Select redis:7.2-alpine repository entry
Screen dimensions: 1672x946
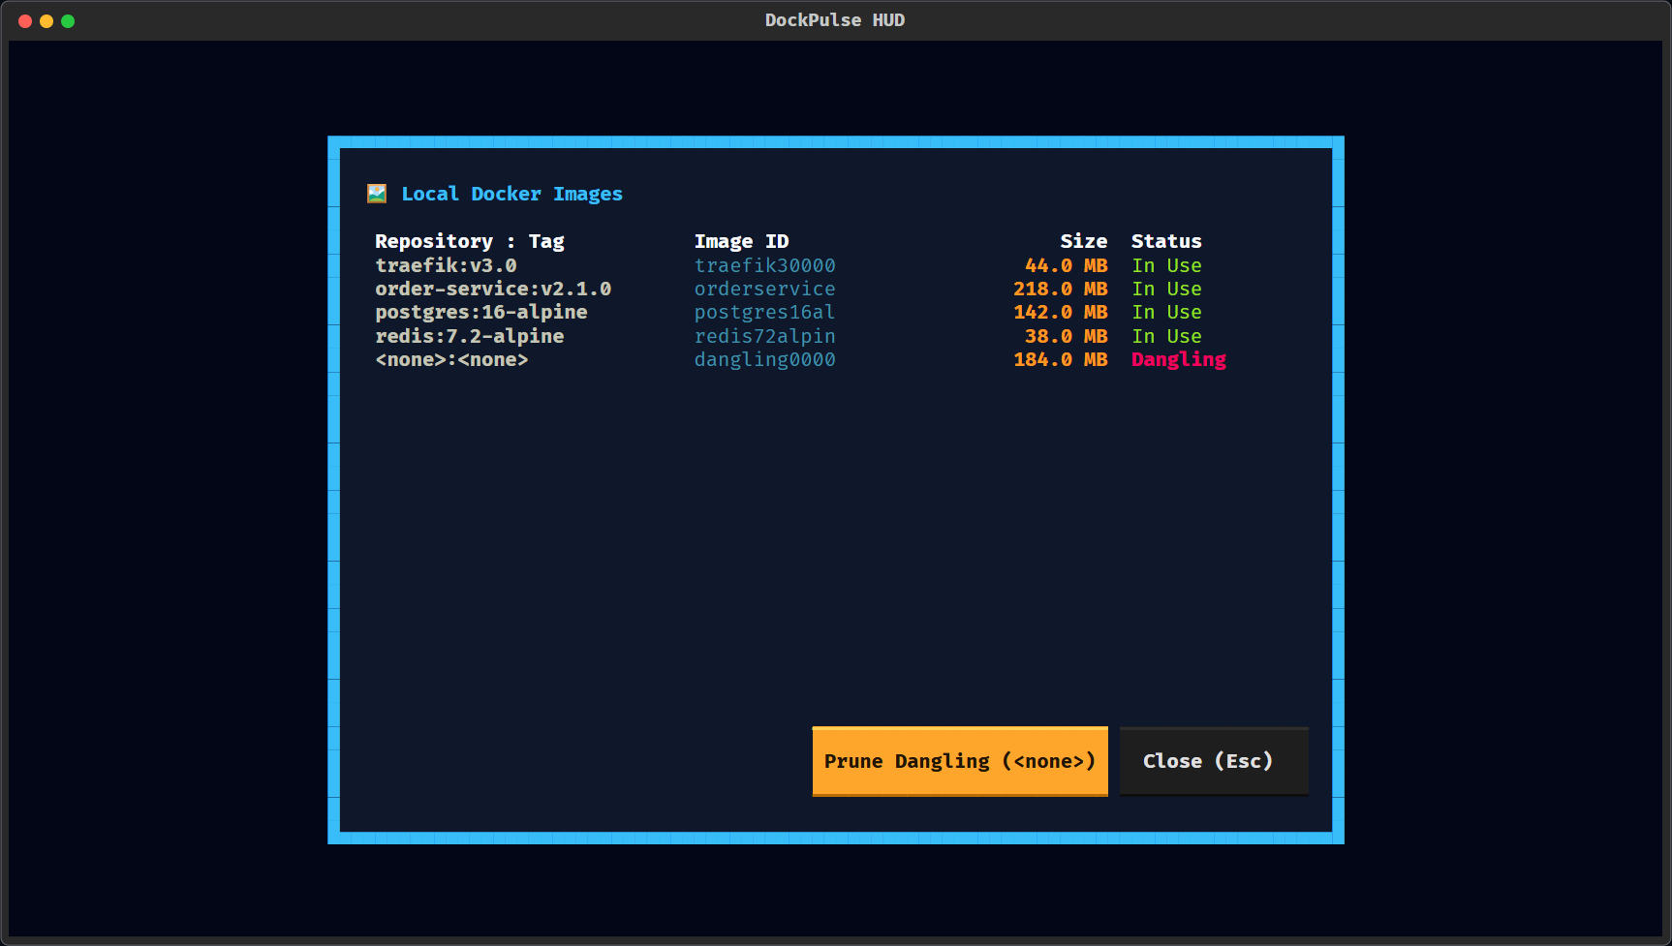(470, 336)
